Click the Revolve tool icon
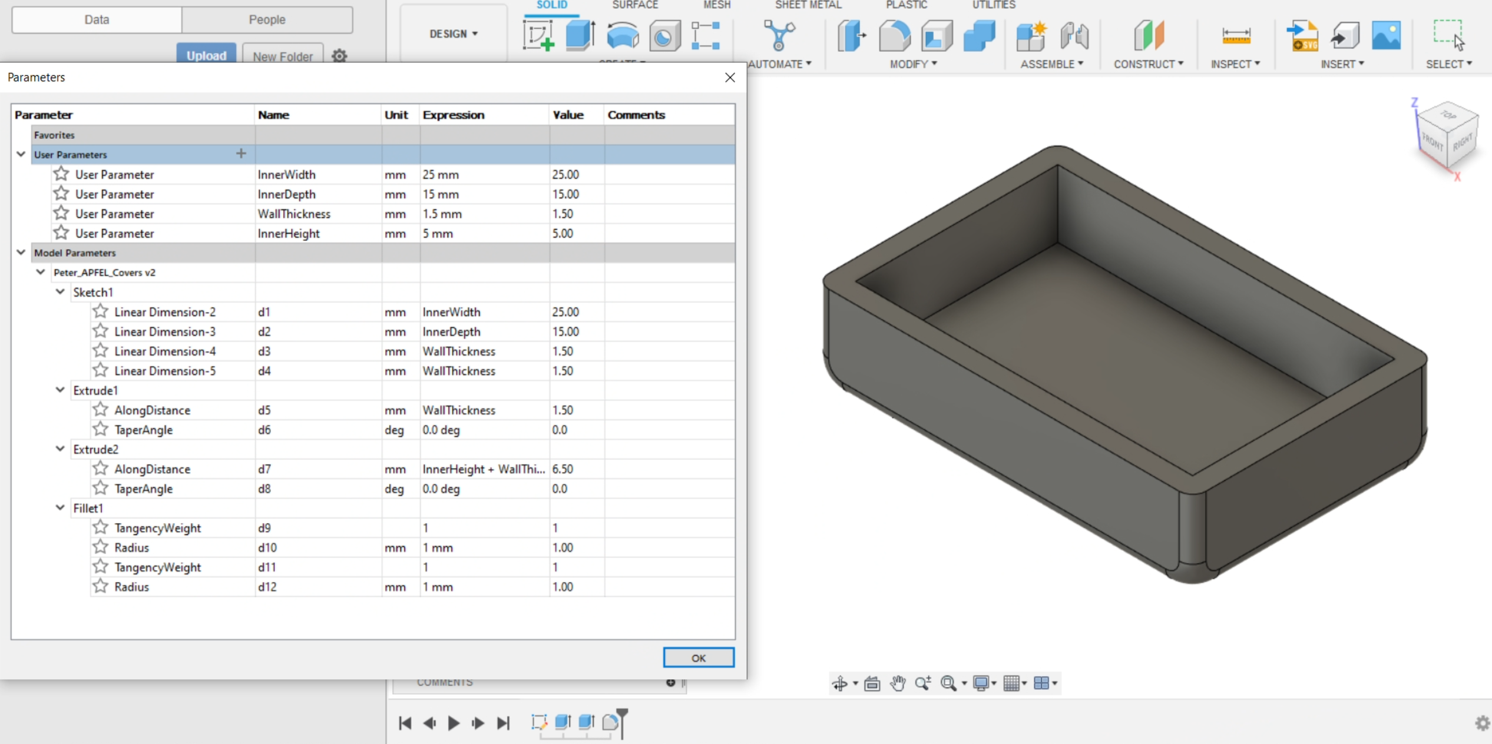Screen dimensions: 1492x744 point(623,36)
